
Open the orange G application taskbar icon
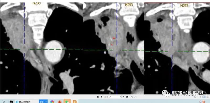click(75, 102)
